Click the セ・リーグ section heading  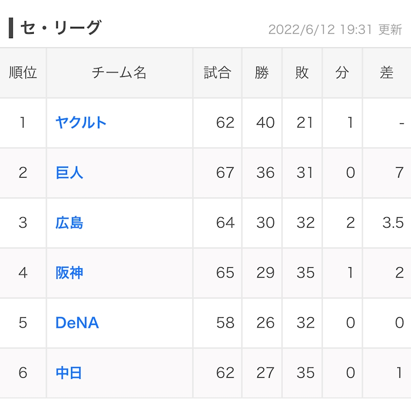tap(61, 27)
